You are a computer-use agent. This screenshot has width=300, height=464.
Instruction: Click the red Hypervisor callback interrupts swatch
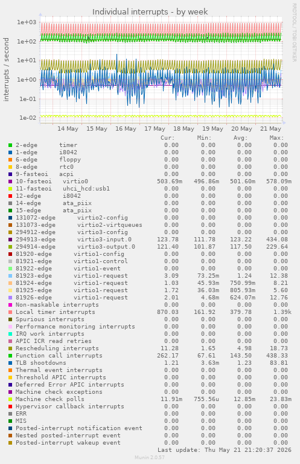point(10,407)
